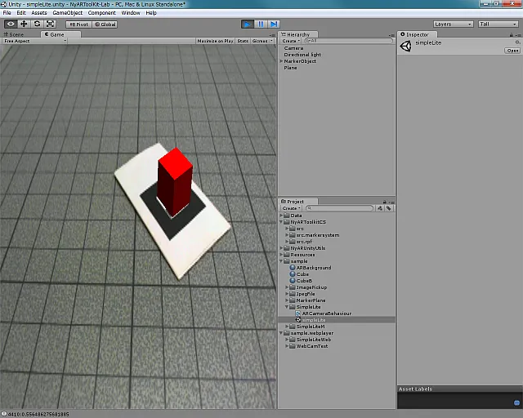
Task: Open the Component menu
Action: click(x=101, y=13)
